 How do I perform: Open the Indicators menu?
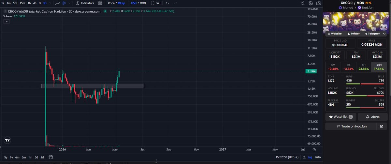[85, 3]
